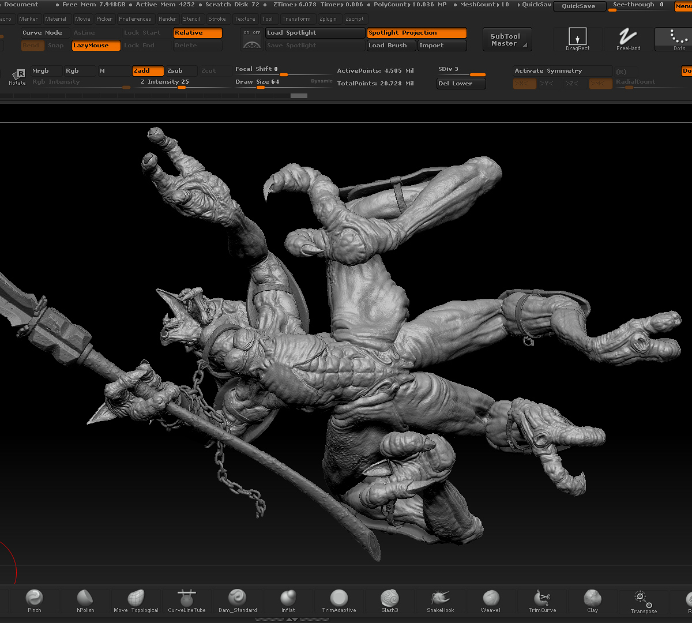Toggle the M material channel
Screen dimensions: 692x623
pyautogui.click(x=114, y=71)
